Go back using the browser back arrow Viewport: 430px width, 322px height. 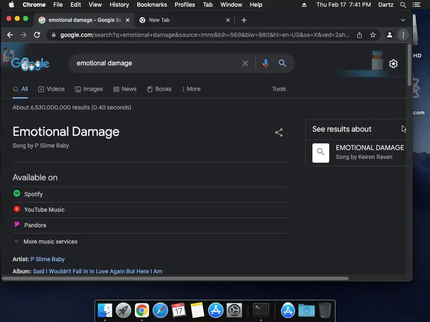(10, 35)
